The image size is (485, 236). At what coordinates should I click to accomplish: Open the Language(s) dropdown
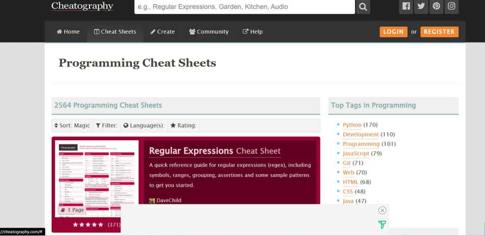click(144, 126)
